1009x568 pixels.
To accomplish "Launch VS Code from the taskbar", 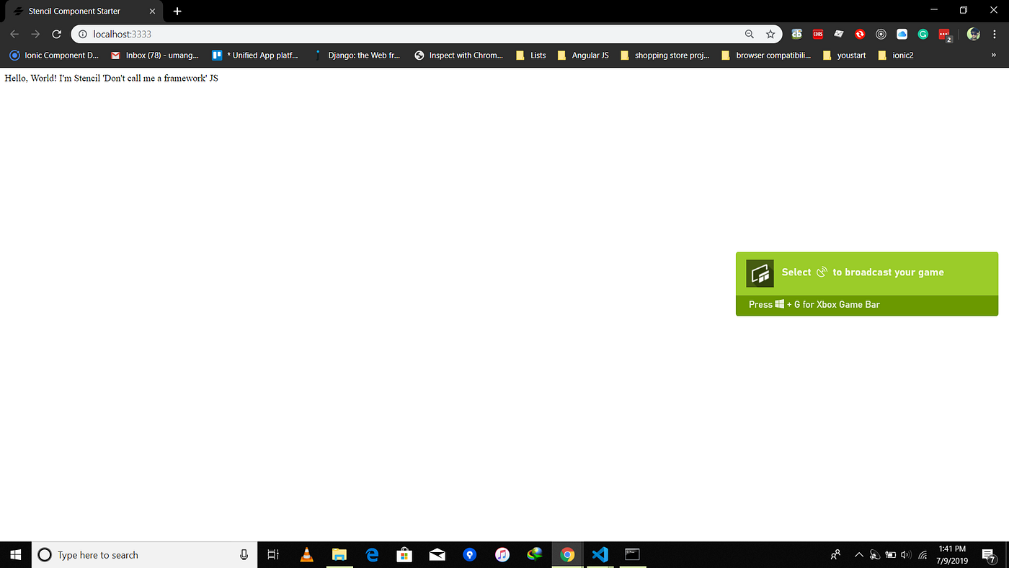I will 600,554.
